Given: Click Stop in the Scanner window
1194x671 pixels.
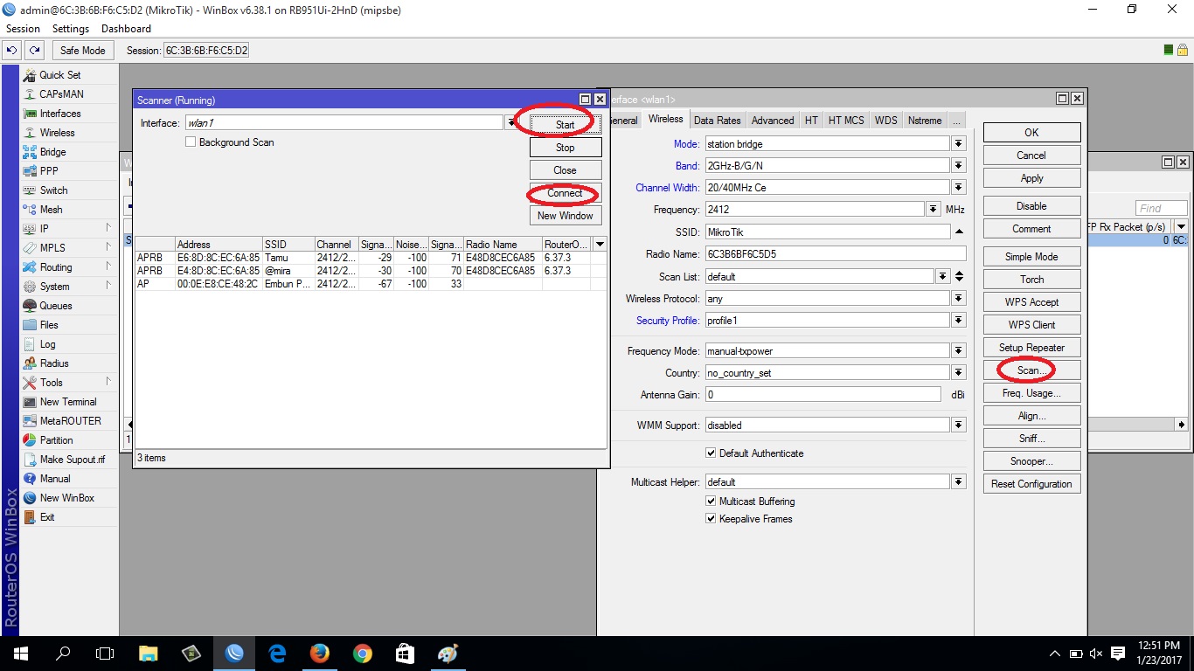Looking at the screenshot, I should point(566,148).
